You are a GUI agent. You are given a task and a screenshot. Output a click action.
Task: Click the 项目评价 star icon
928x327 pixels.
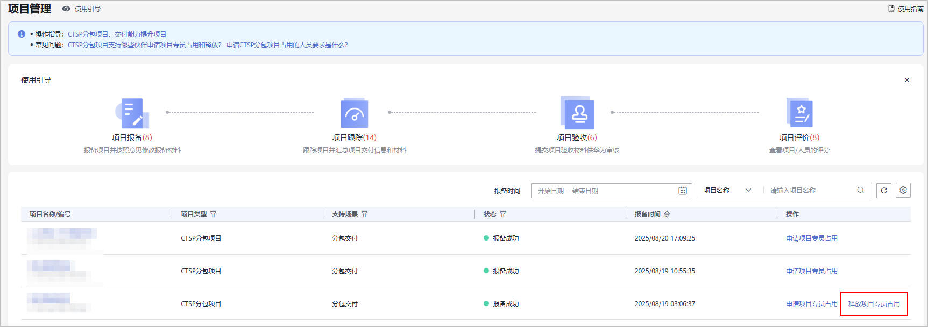click(799, 113)
